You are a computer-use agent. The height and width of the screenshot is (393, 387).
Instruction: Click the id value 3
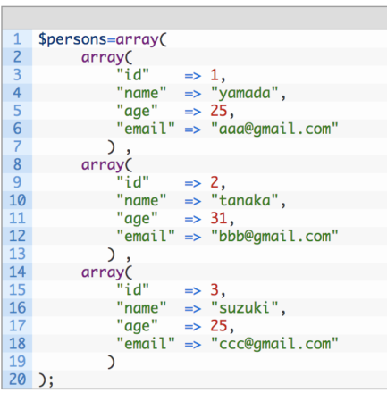(215, 289)
